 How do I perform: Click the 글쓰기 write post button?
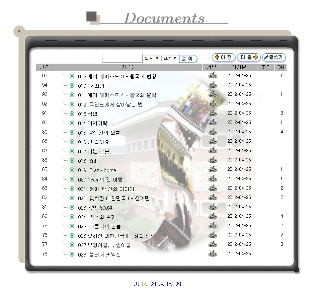(x=274, y=57)
